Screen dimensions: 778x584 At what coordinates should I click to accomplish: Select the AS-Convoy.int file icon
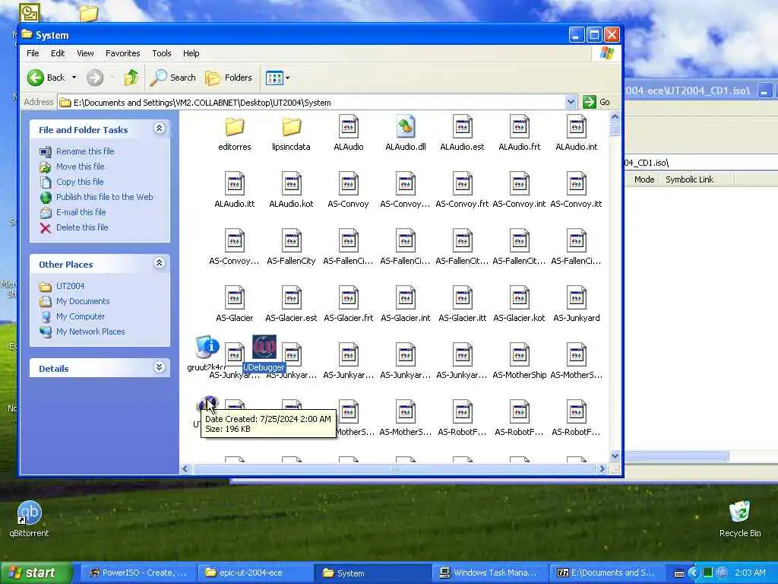(520, 184)
